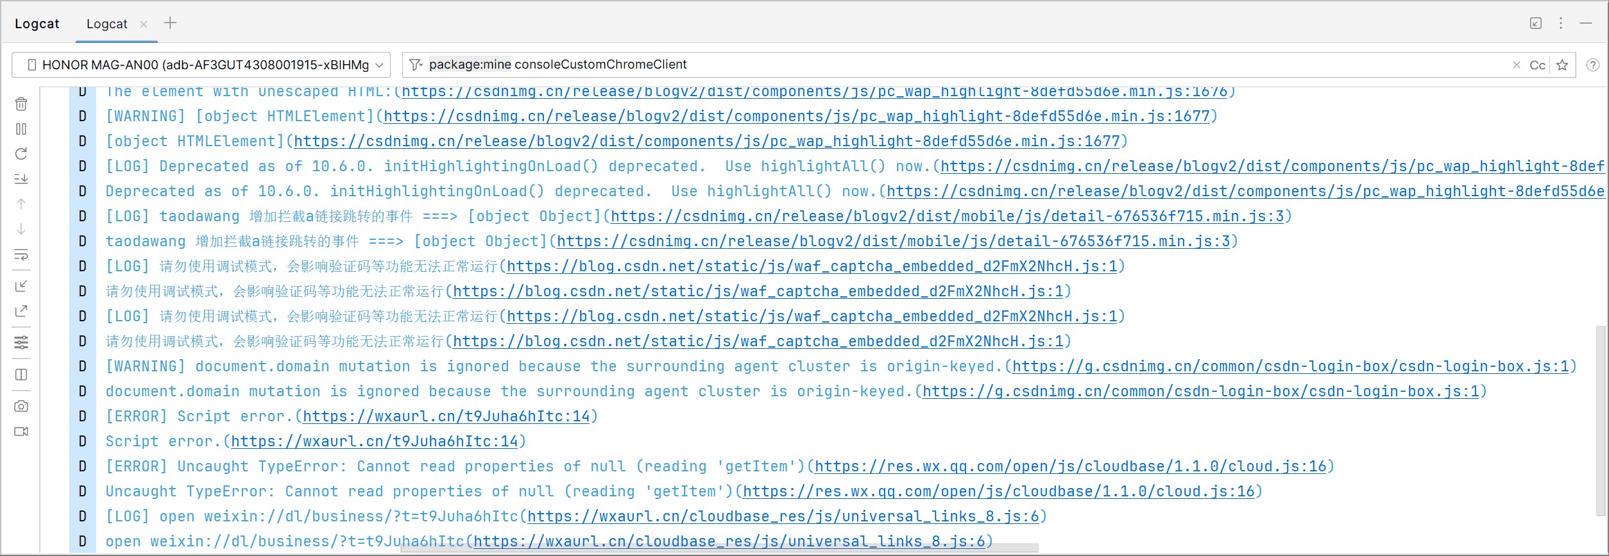1609x556 pixels.
Task: Toggle soft-wrap for log lines
Action: click(21, 255)
